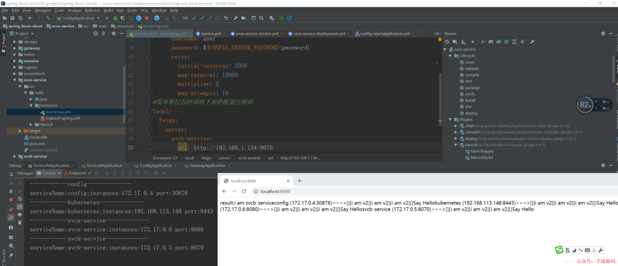Toggle soft-wrap in the console

[19, 199]
